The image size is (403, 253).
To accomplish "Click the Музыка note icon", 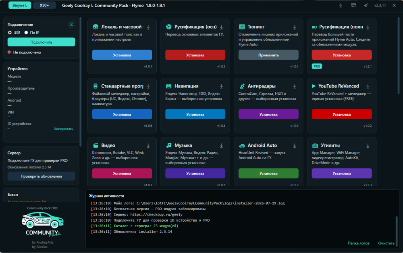I will pos(168,145).
